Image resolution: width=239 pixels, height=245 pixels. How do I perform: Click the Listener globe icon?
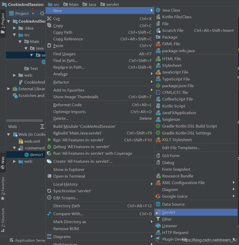(x=158, y=226)
